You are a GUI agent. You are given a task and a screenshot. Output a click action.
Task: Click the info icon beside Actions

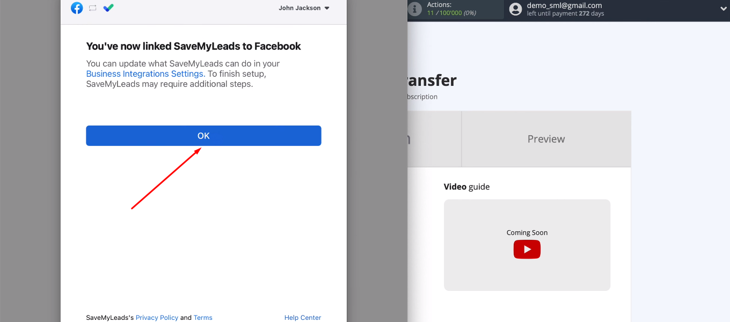pos(414,9)
